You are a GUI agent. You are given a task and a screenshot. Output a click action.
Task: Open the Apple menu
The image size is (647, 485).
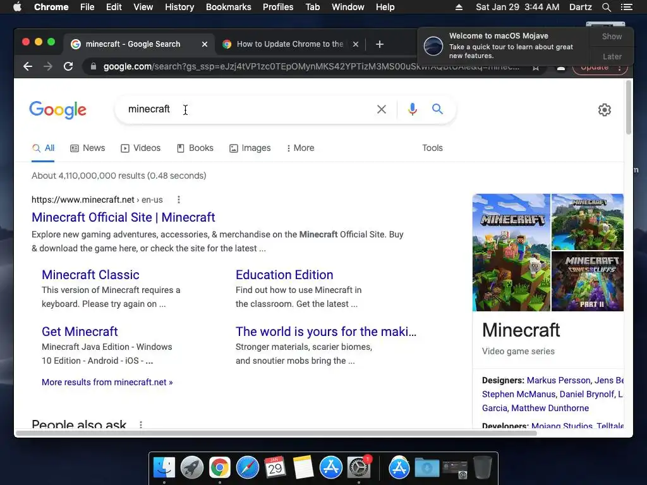17,6
